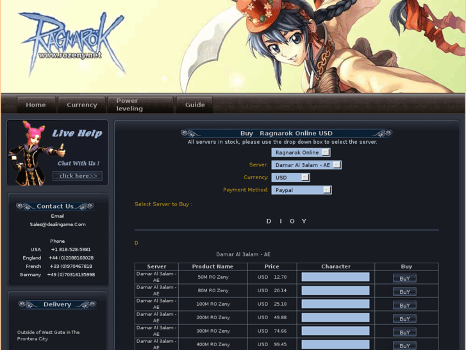Click Character field for 50M RO Zeny

coord(335,277)
